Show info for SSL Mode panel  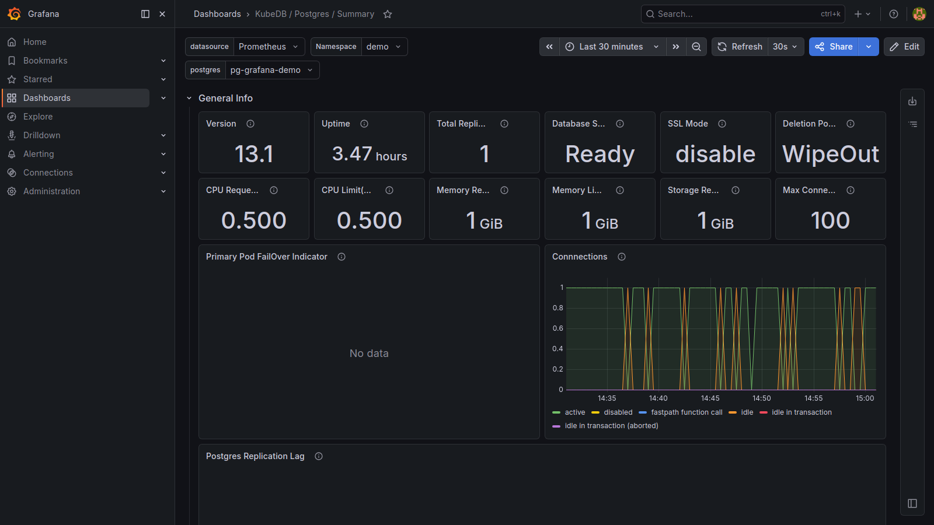point(722,124)
